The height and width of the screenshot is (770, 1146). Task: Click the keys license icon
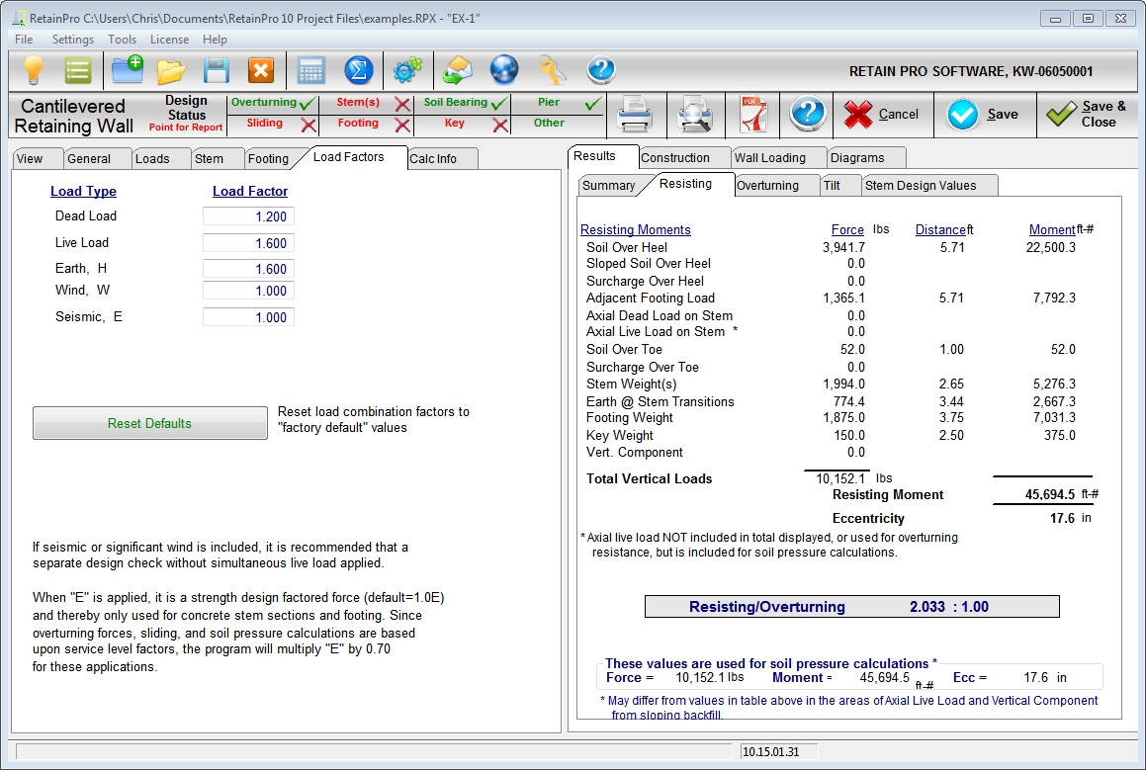[x=553, y=71]
